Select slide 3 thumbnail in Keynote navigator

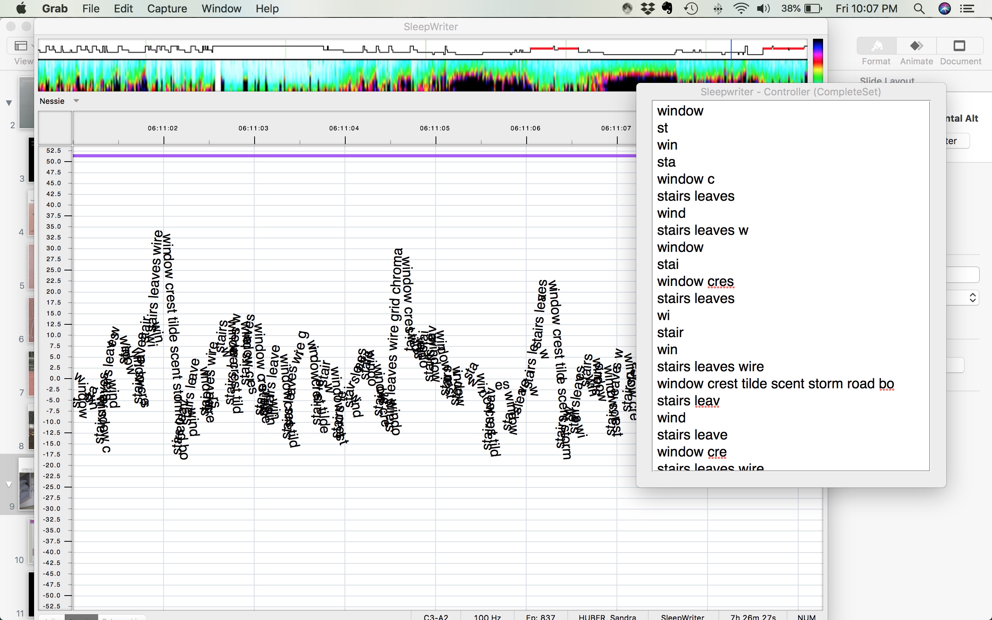pyautogui.click(x=31, y=160)
